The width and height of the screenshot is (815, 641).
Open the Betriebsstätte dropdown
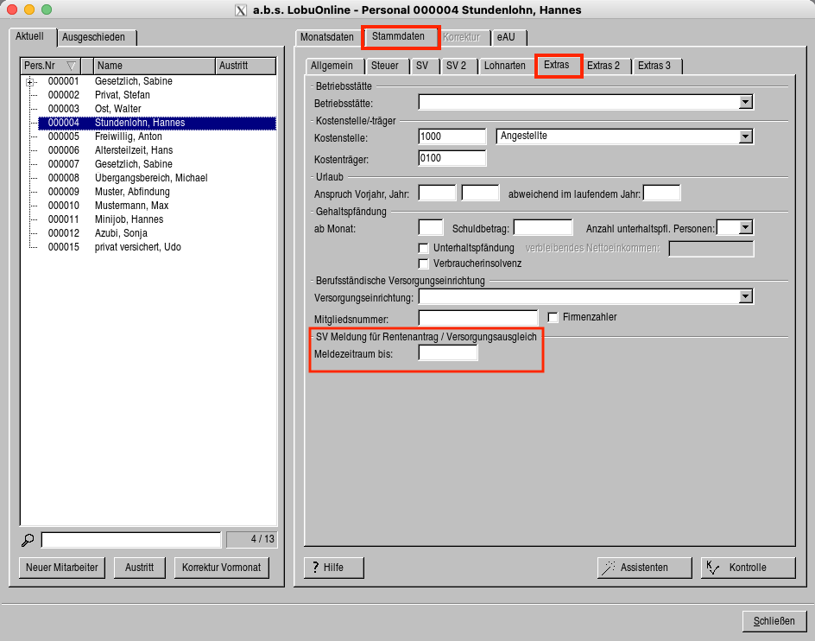tap(746, 103)
